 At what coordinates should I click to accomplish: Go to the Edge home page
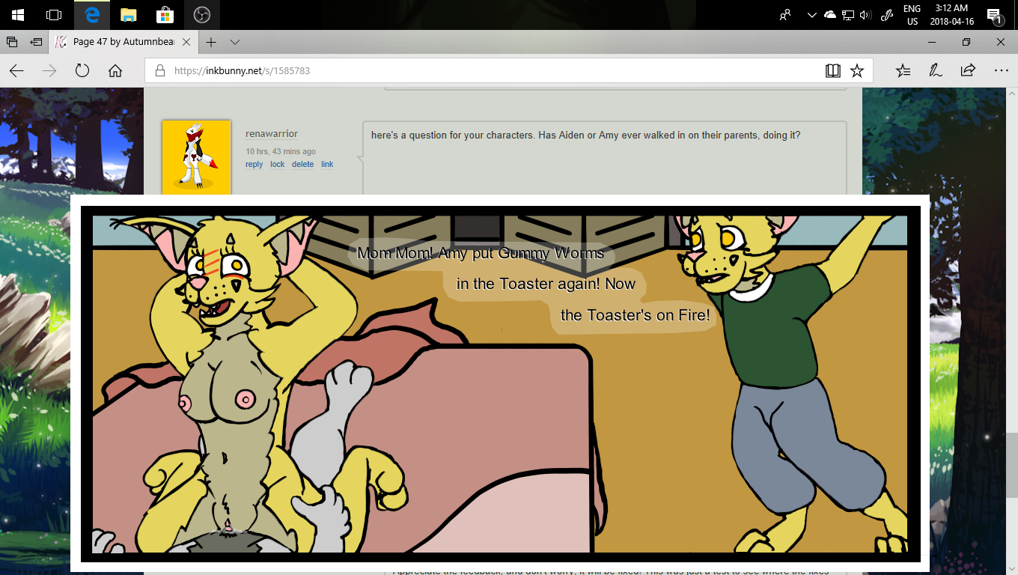[115, 71]
